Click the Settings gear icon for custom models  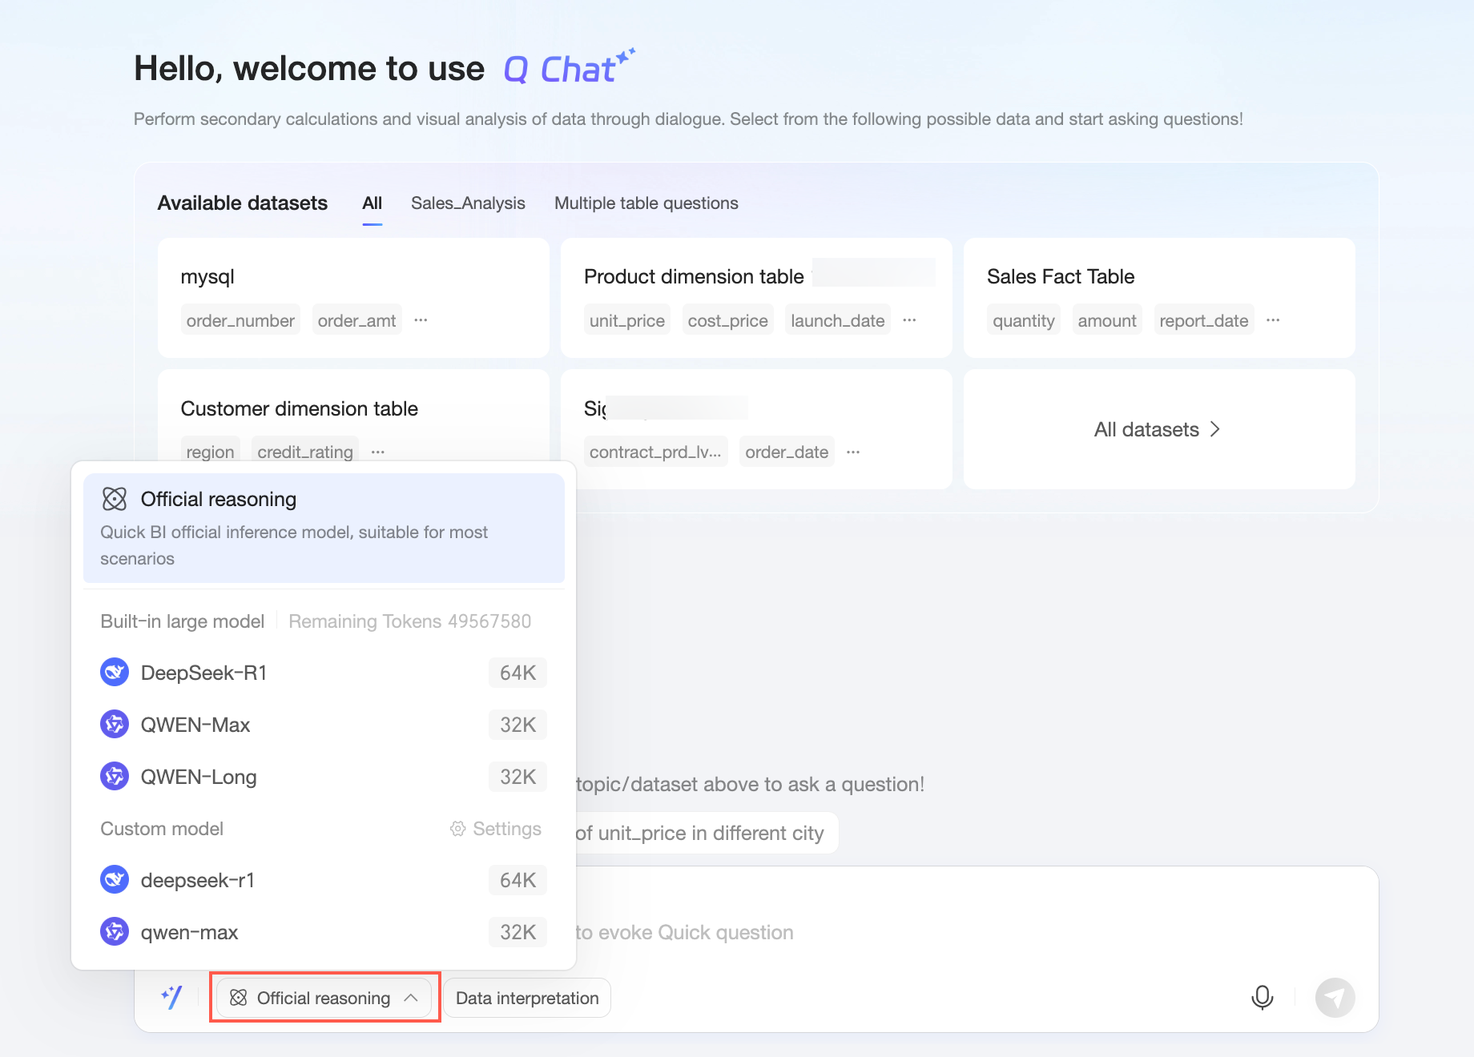(457, 829)
